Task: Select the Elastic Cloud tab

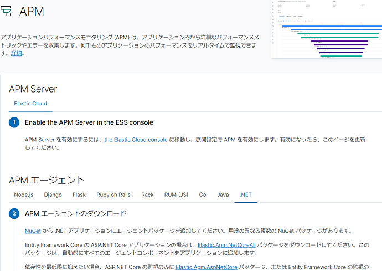Action: 30,104
